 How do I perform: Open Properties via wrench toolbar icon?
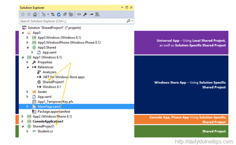click(85, 14)
